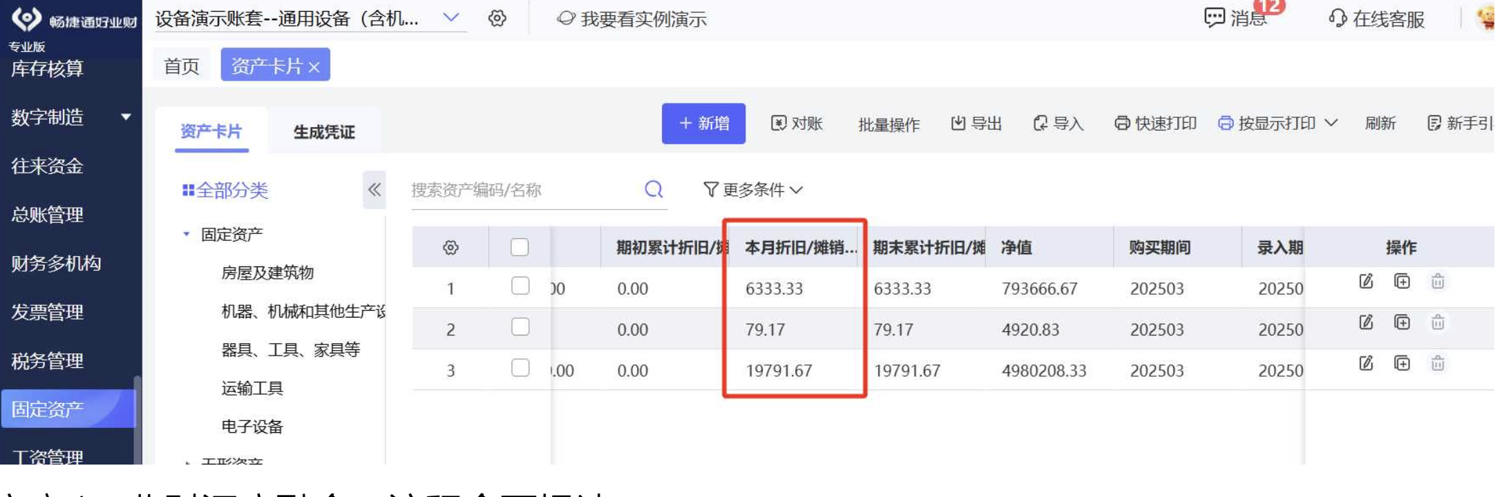Open the account set dropdown
The width and height of the screenshot is (1502, 497).
450,18
